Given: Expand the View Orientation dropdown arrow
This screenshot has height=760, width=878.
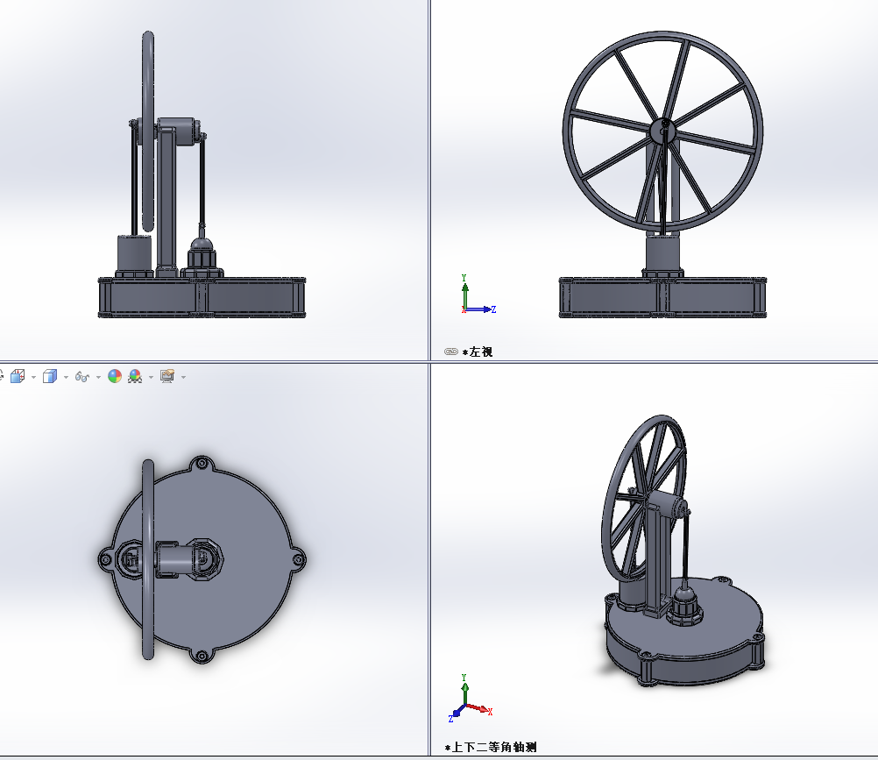Looking at the screenshot, I should tap(33, 378).
